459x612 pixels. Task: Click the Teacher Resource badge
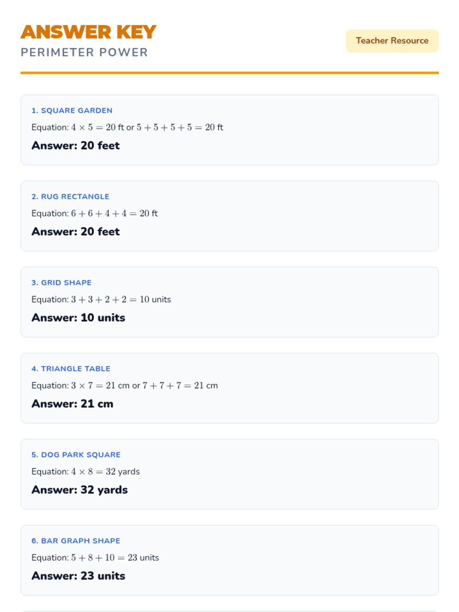tap(392, 41)
